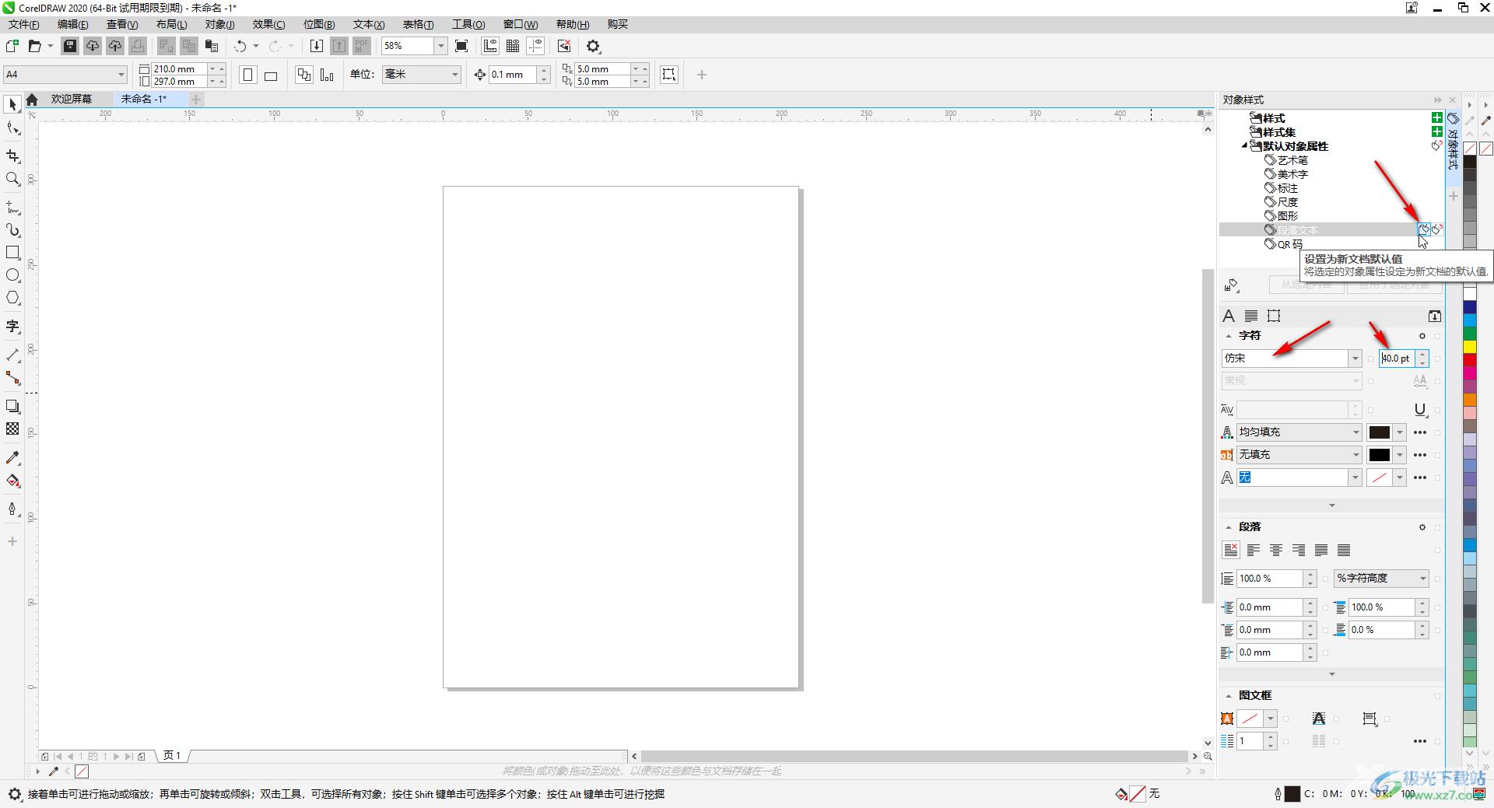
Task: Select the Drop Shadow tool
Action: tap(12, 406)
